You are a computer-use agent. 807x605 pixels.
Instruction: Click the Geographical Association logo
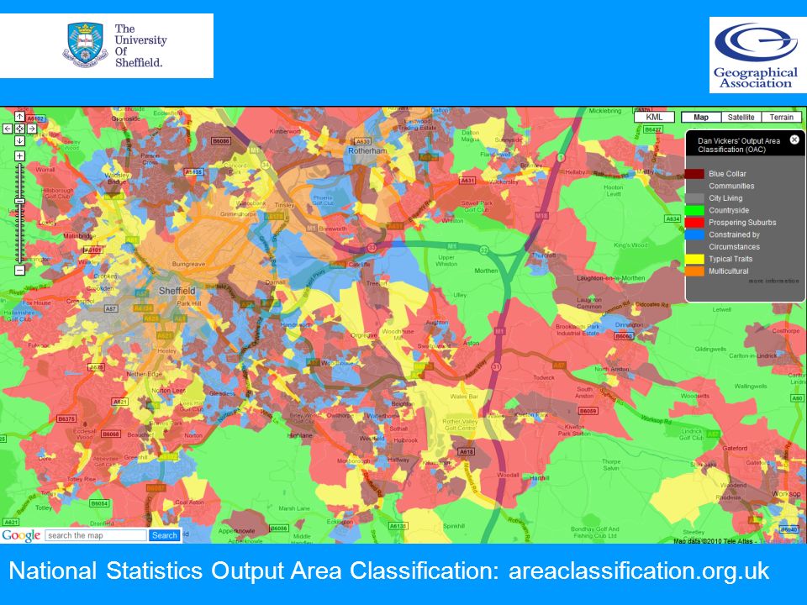pyautogui.click(x=757, y=55)
